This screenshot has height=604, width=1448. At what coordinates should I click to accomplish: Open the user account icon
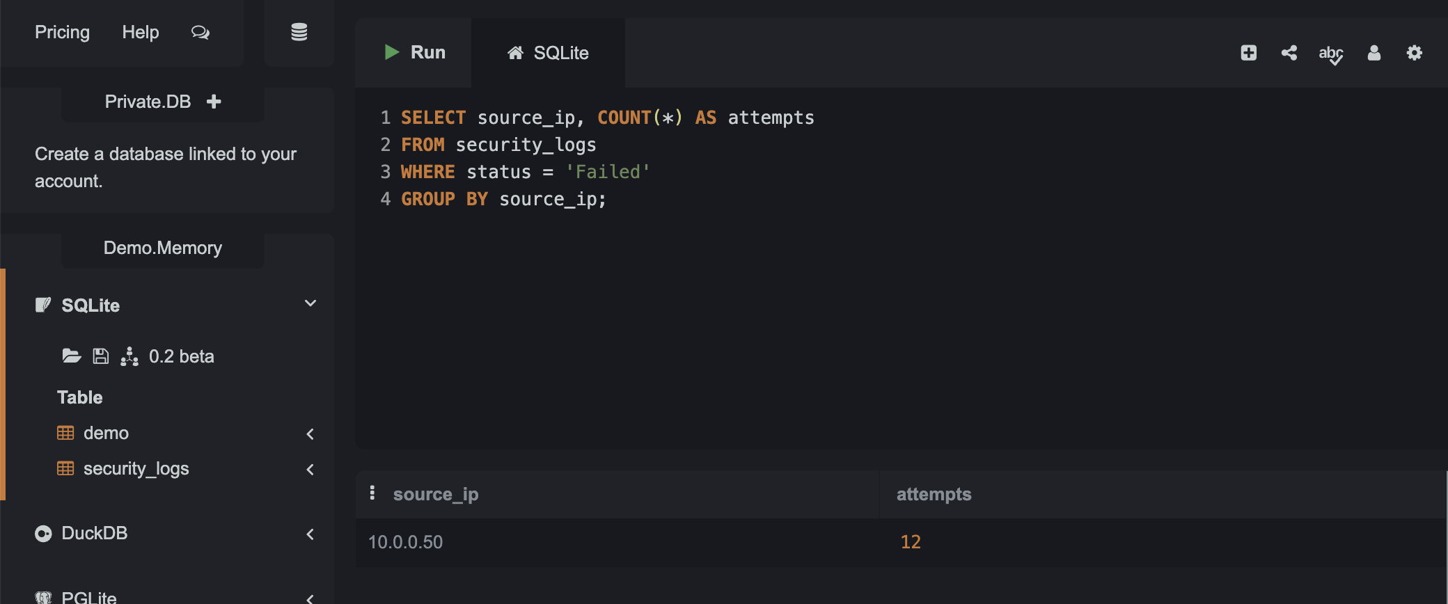(x=1373, y=52)
